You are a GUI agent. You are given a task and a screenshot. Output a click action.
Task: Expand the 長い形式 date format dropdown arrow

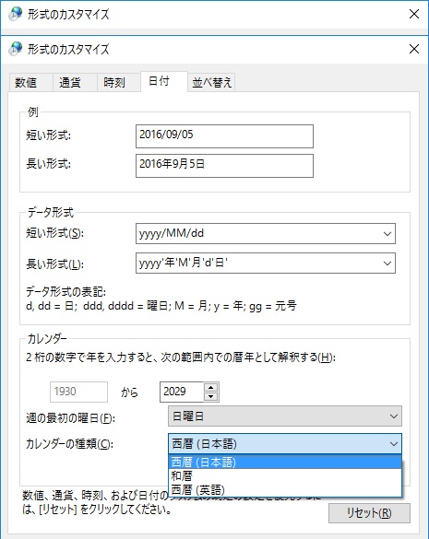click(x=387, y=264)
